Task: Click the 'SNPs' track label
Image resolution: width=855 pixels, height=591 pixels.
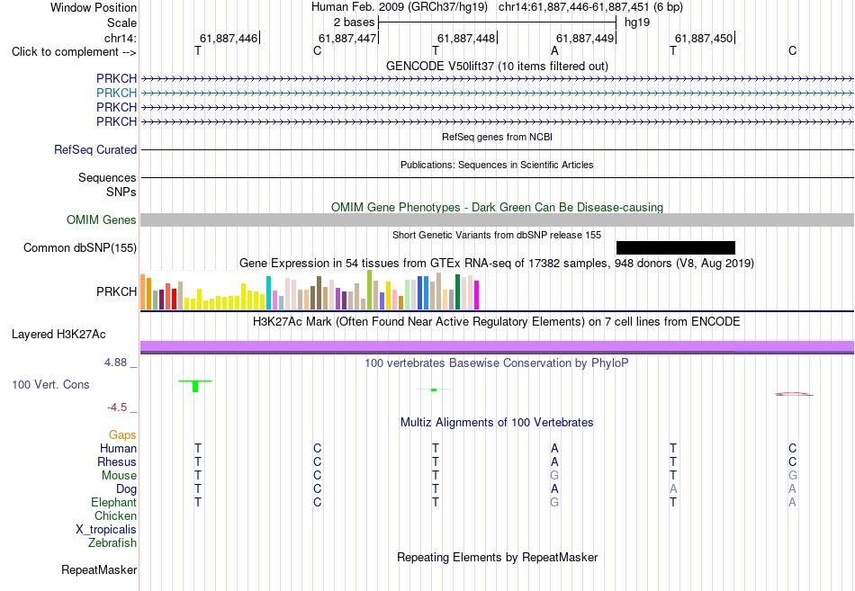Action: [x=121, y=192]
